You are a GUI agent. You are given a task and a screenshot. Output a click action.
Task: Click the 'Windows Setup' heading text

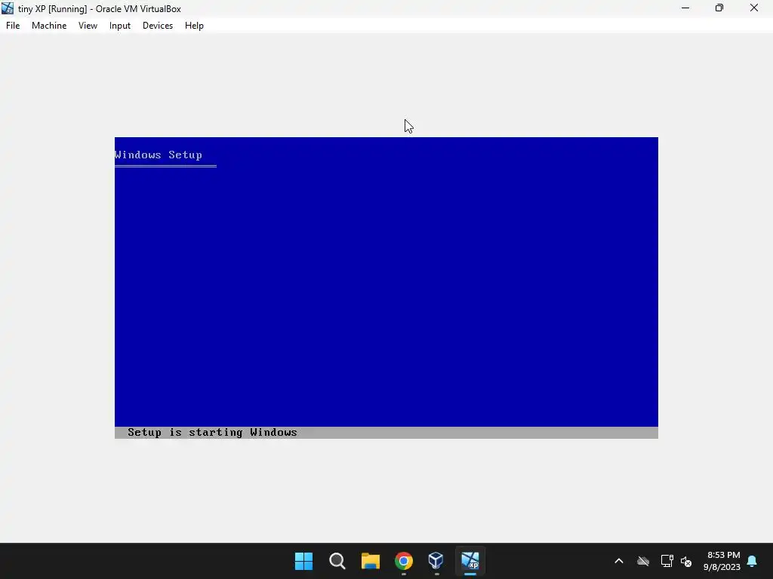coord(159,155)
